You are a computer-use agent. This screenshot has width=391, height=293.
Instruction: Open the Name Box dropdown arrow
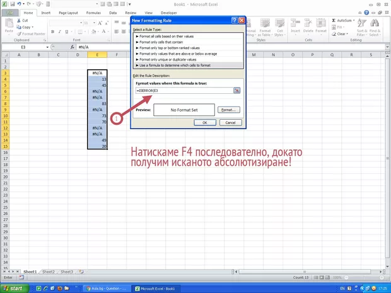47,47
